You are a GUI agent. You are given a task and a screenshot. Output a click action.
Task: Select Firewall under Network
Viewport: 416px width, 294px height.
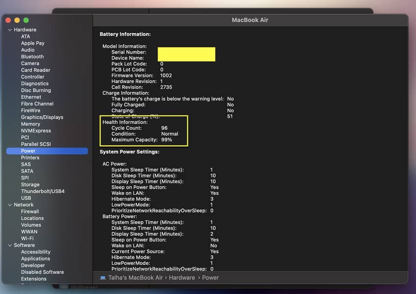[x=30, y=212]
